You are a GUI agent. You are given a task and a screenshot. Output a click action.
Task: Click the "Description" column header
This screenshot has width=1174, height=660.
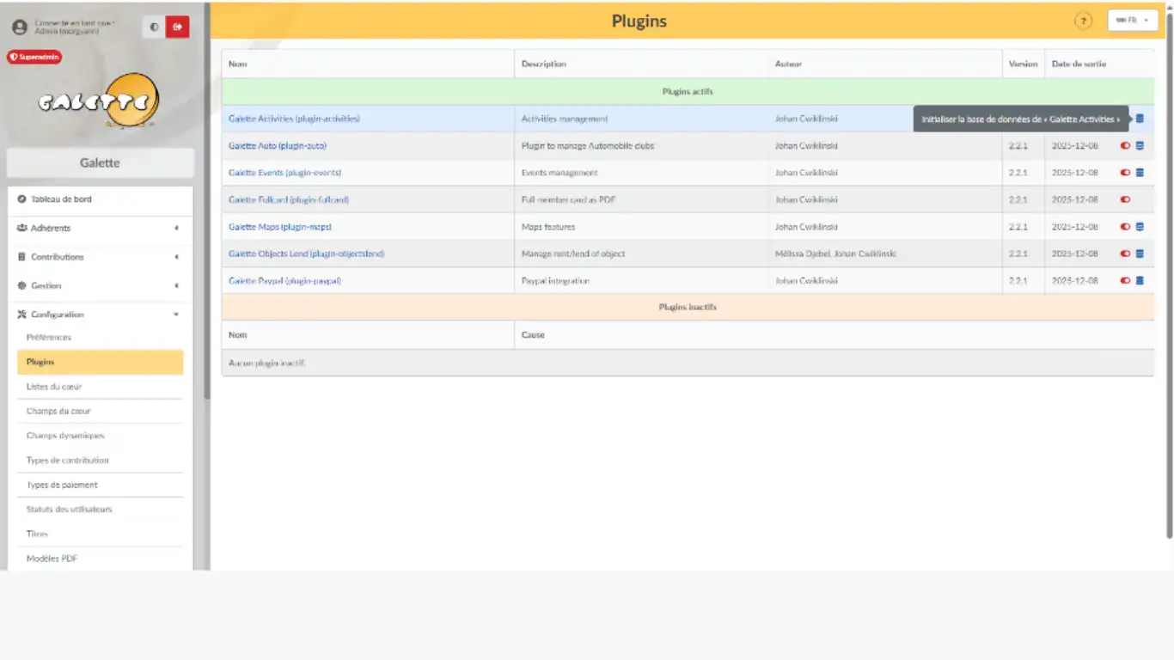pyautogui.click(x=544, y=64)
